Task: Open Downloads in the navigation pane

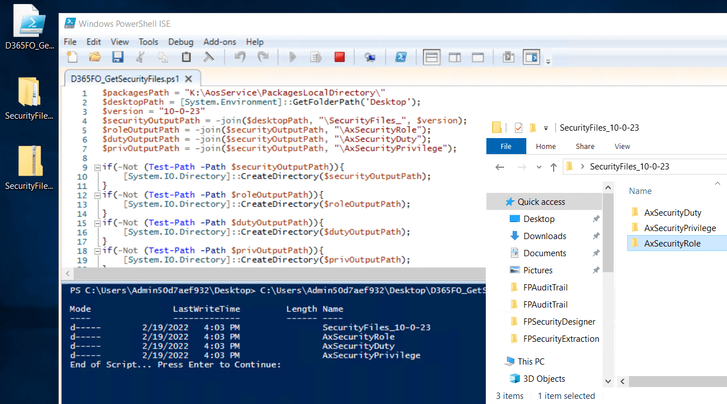Action: tap(545, 236)
